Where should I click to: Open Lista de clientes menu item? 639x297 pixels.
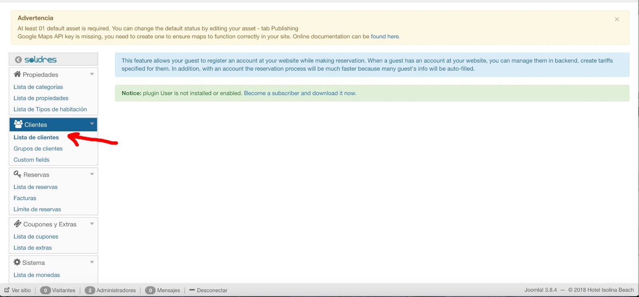pyautogui.click(x=36, y=137)
